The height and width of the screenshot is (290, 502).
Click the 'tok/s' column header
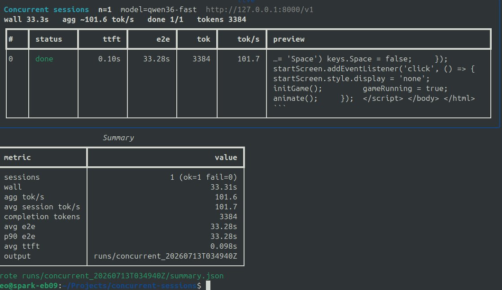(x=248, y=39)
